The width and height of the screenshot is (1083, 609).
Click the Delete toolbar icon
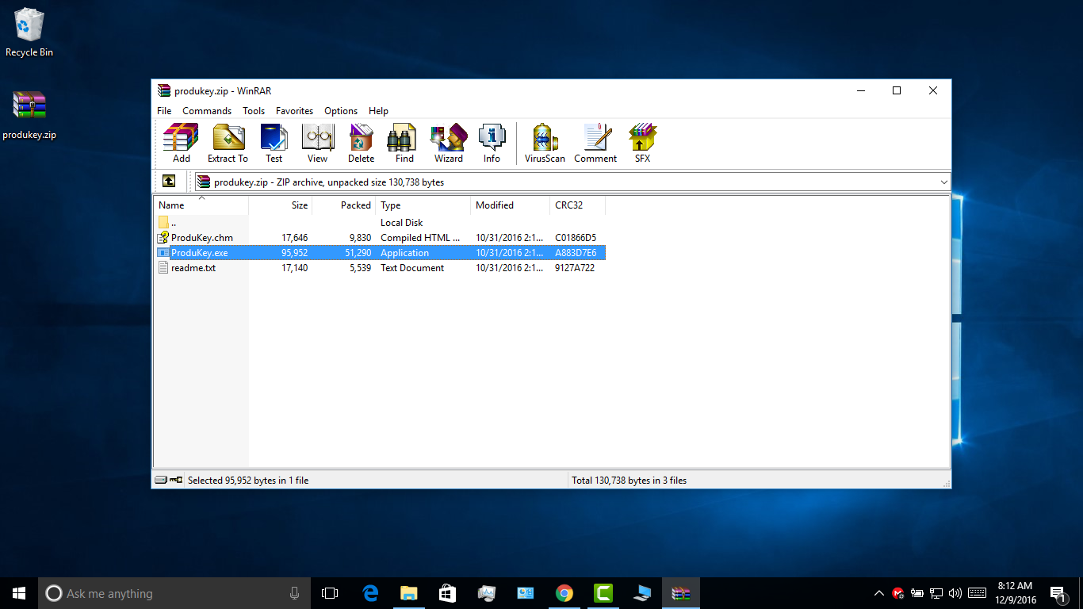coord(361,144)
